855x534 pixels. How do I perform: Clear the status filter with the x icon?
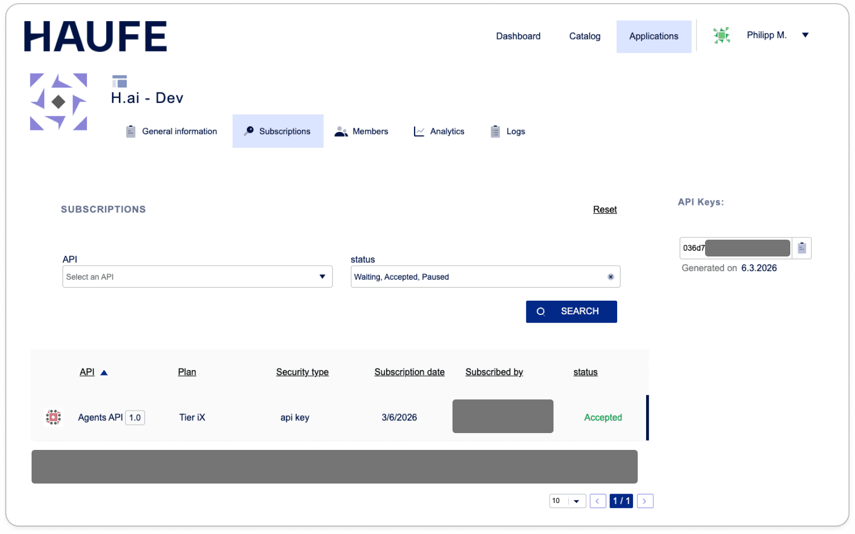coord(610,276)
